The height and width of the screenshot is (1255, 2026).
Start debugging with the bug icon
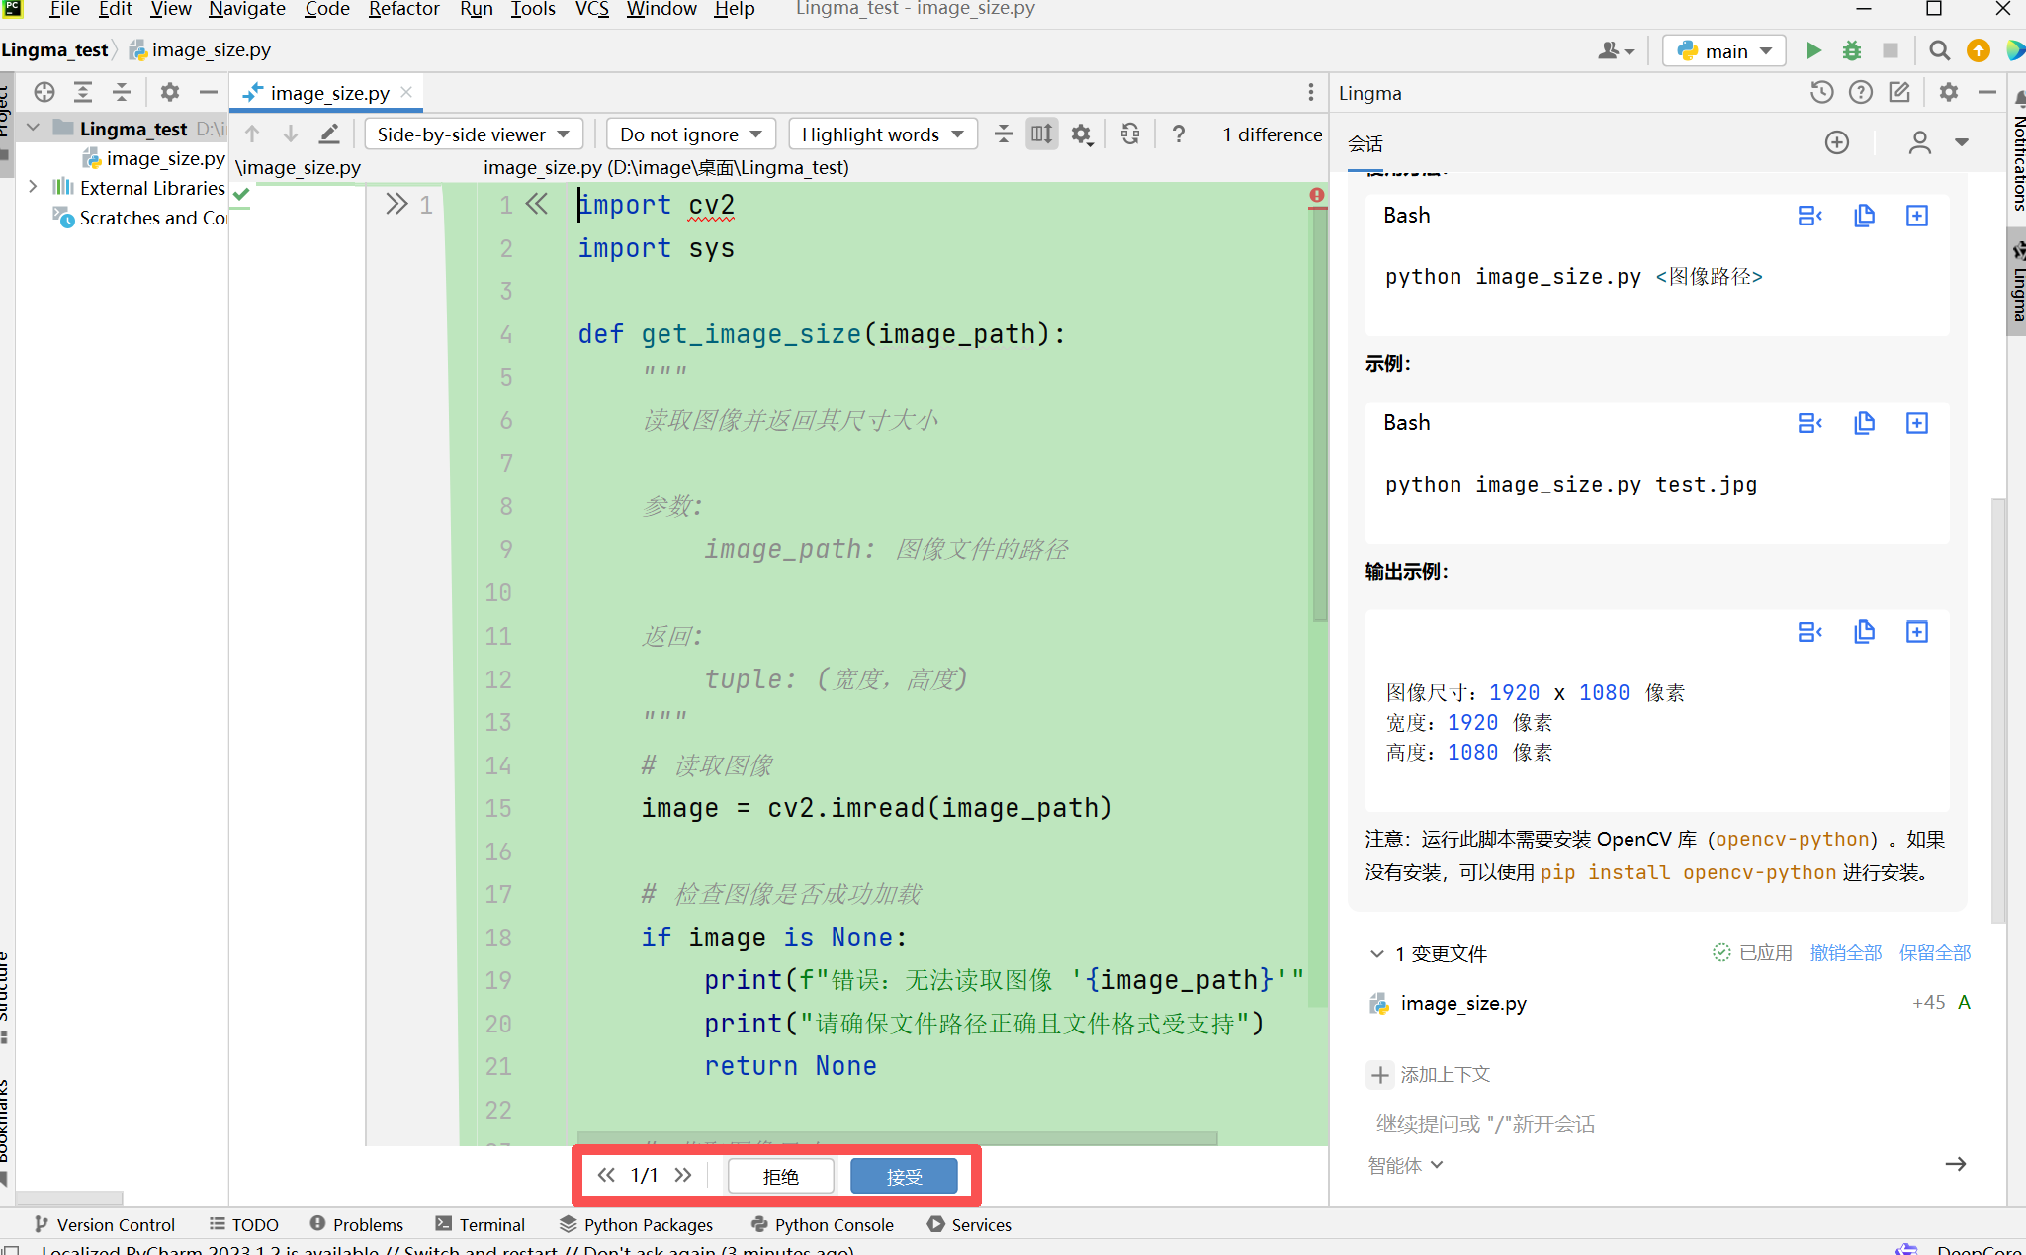(x=1852, y=51)
